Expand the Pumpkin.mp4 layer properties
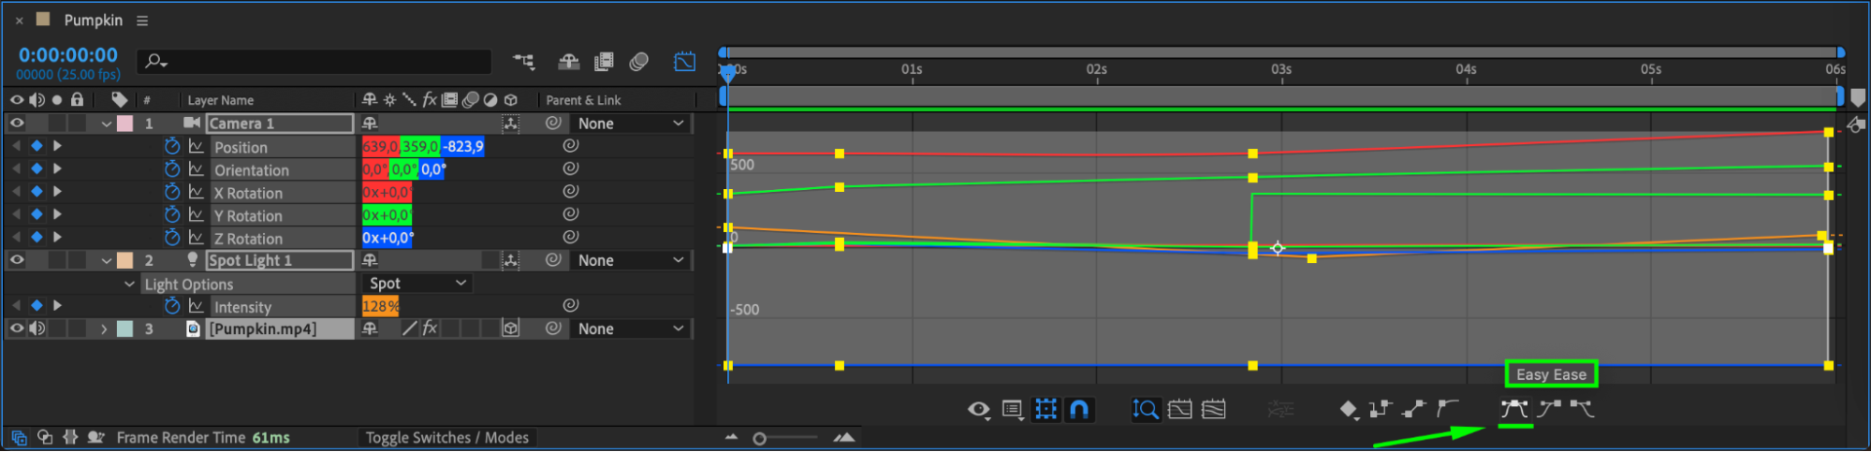The height and width of the screenshot is (452, 1871). coord(104,329)
